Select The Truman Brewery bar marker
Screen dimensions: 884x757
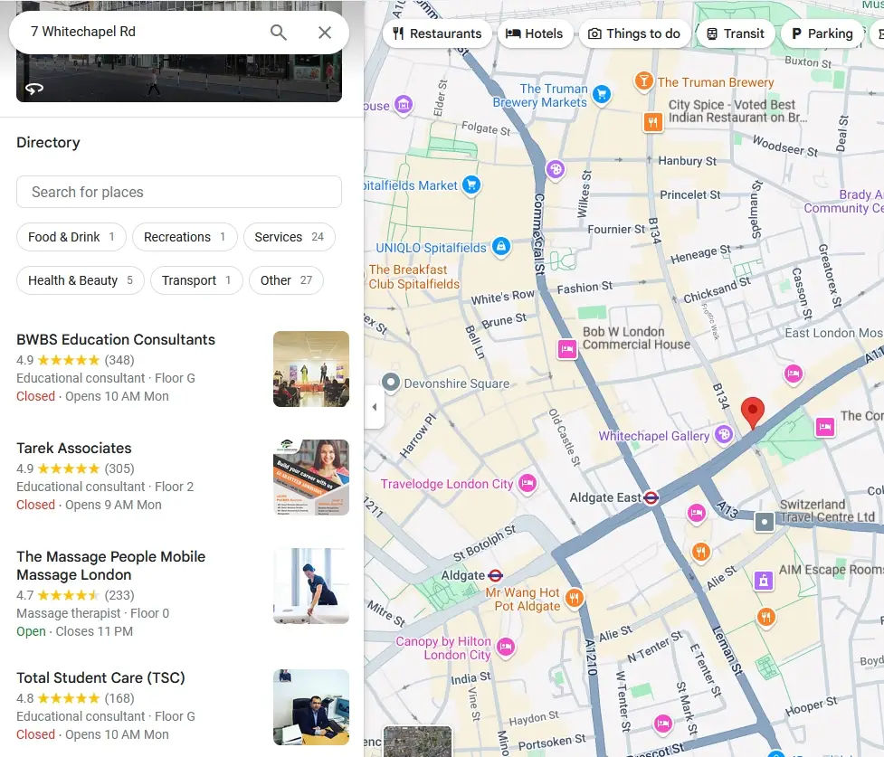coord(643,82)
